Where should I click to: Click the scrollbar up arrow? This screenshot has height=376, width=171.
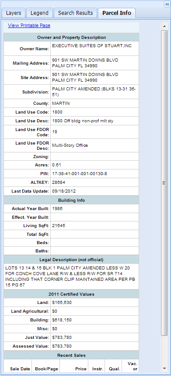164,26
